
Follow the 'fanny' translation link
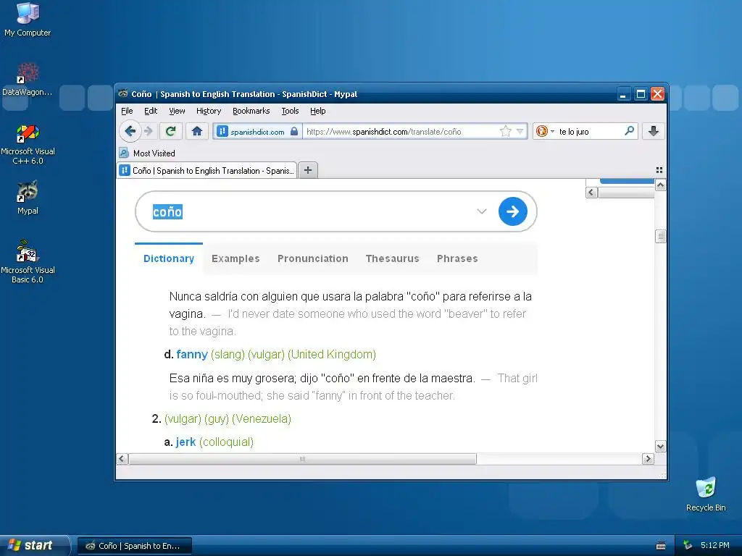click(x=192, y=355)
